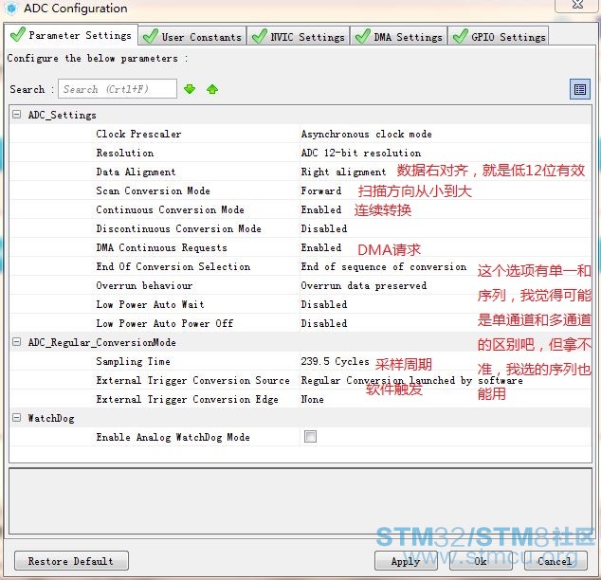Click the WatchDog group title

coord(51,418)
